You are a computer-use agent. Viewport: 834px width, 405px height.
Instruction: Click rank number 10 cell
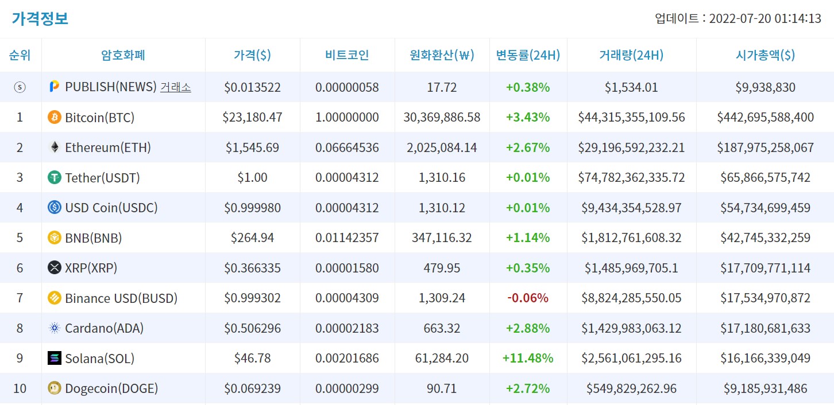click(20, 388)
